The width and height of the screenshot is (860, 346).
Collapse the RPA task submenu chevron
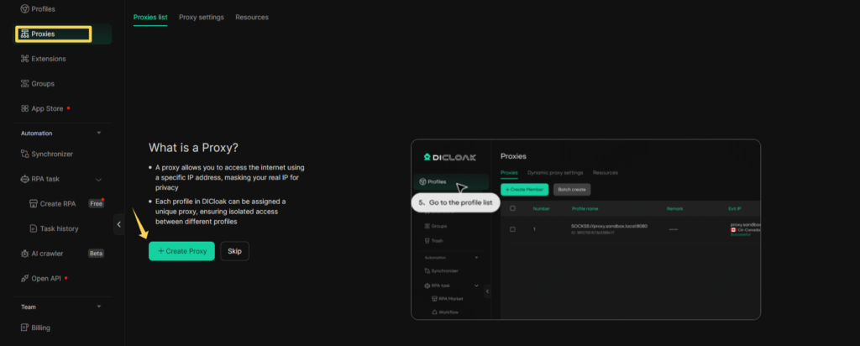(99, 179)
